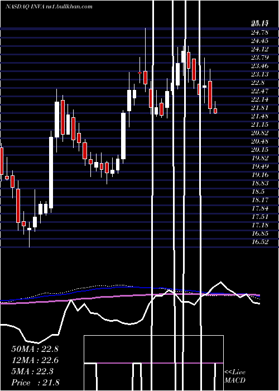
Task: Pick the 19.82 axis label
Action: (x=260, y=158)
